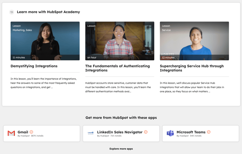Click Supercharging Service Hub through Integrations title
Viewport: 242px width, 154px height.
coord(192,68)
